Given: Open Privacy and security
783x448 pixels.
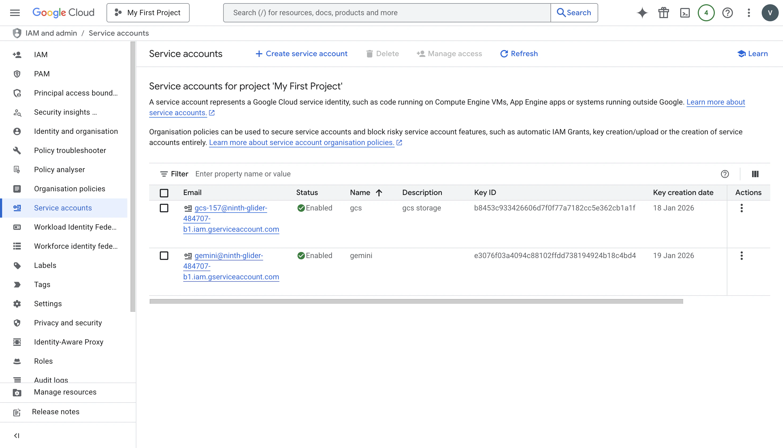Looking at the screenshot, I should pyautogui.click(x=63, y=323).
